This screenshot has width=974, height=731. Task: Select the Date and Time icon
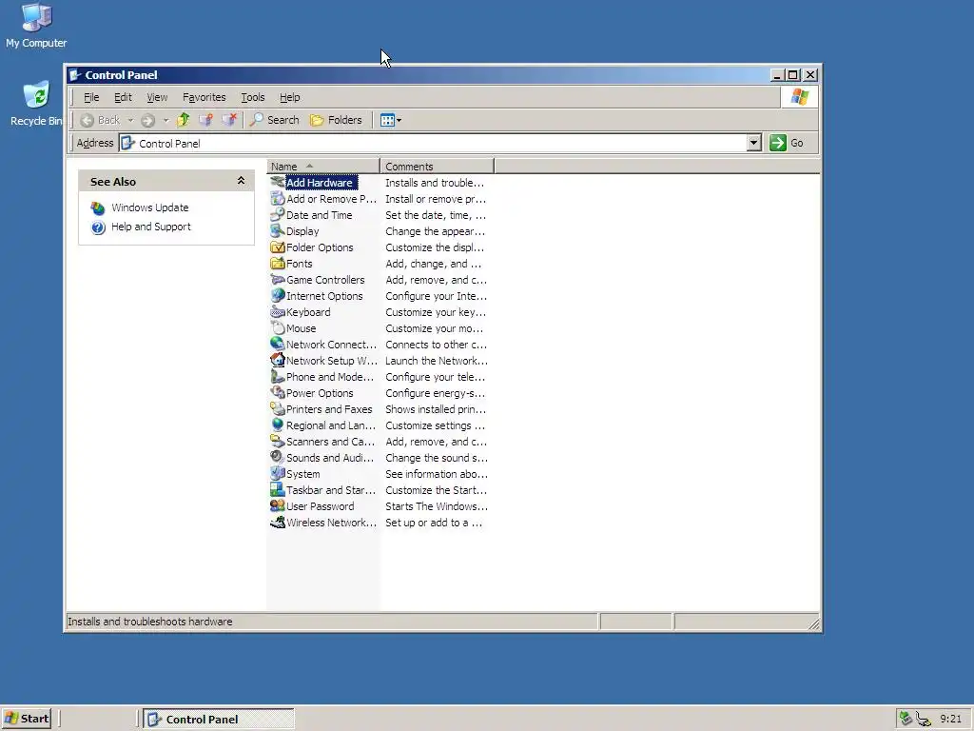coord(278,214)
